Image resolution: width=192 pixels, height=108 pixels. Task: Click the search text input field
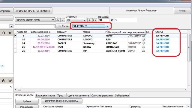coord(35,26)
